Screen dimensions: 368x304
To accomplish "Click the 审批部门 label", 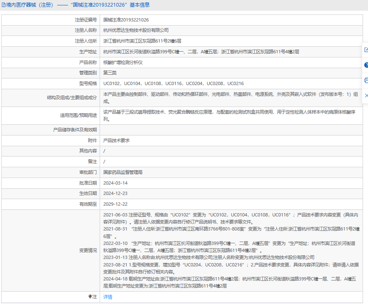I will click(x=88, y=172).
